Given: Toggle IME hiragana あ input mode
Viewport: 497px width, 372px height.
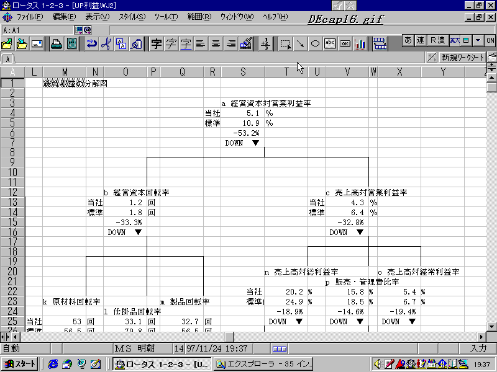Looking at the screenshot, I should [408, 40].
